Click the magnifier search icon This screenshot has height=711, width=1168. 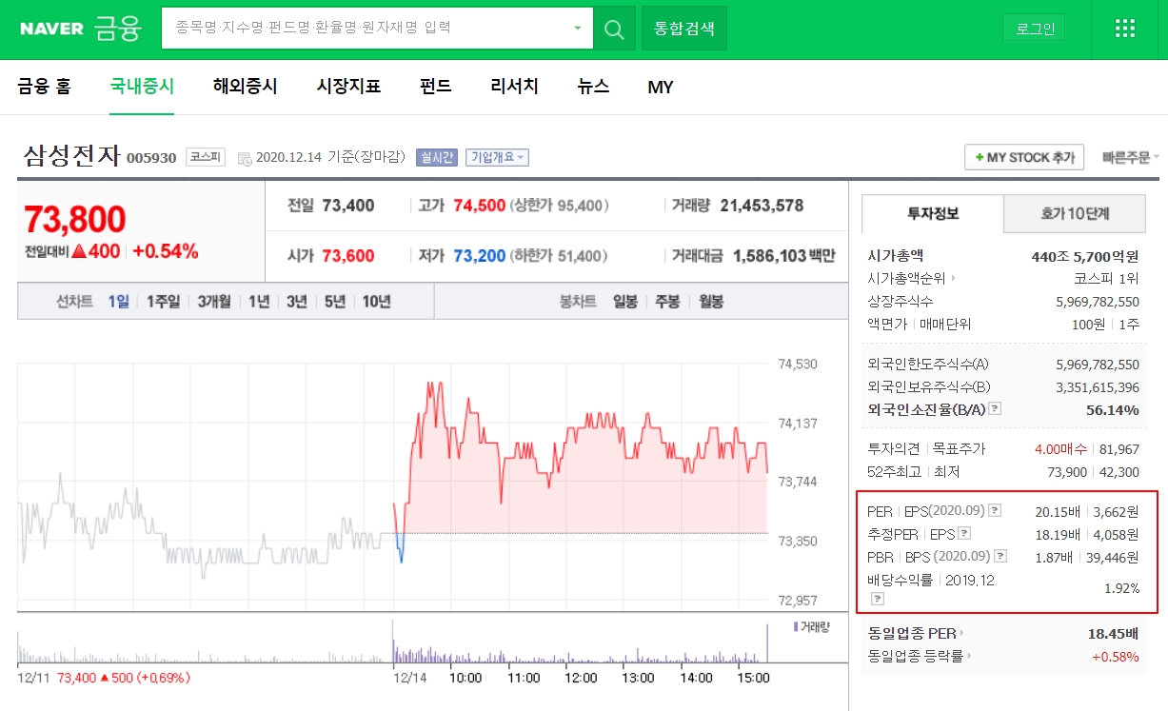tap(614, 29)
